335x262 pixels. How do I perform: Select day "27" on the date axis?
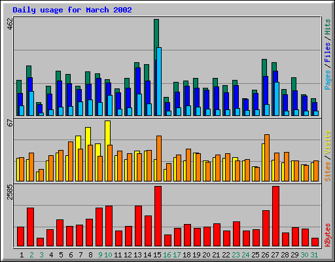pyautogui.click(x=275, y=255)
